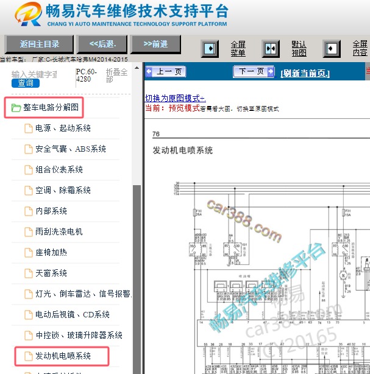Click the 全屏菜单 full-screen menu icon
370x374 pixels.
coord(210,49)
